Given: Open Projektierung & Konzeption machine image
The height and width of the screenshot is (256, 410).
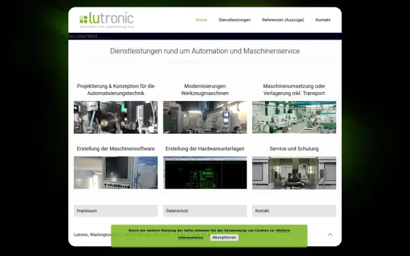Looking at the screenshot, I should 115,117.
